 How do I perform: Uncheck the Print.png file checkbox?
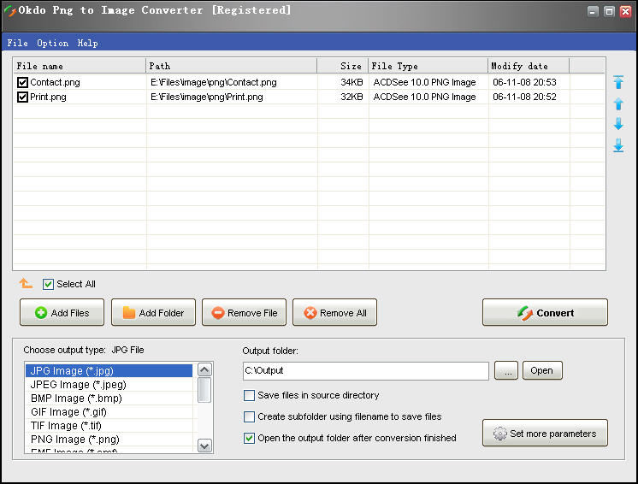point(22,97)
